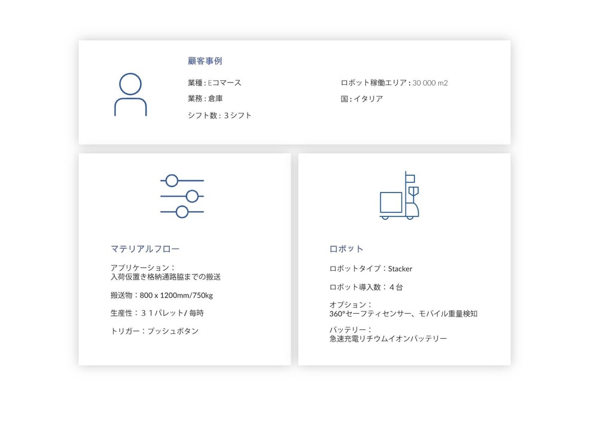Select the ロボット card heading

pos(346,249)
